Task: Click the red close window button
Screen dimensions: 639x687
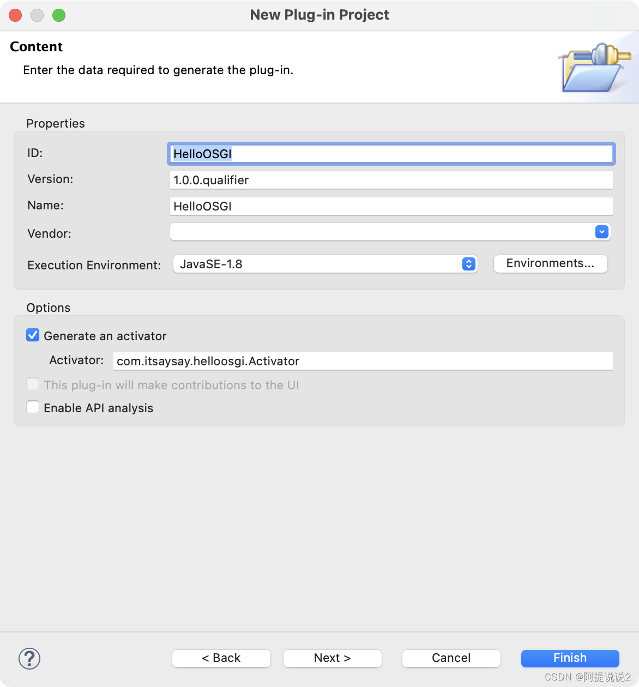Action: click(x=15, y=15)
